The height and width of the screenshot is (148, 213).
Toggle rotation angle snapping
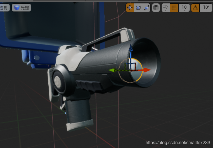click(195, 8)
